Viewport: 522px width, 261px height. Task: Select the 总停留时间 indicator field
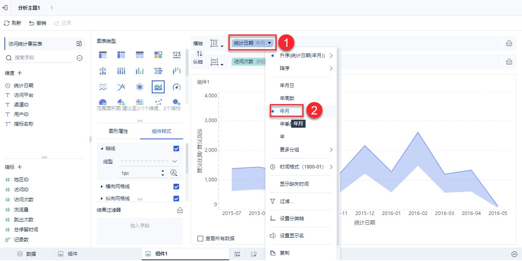tap(26, 230)
